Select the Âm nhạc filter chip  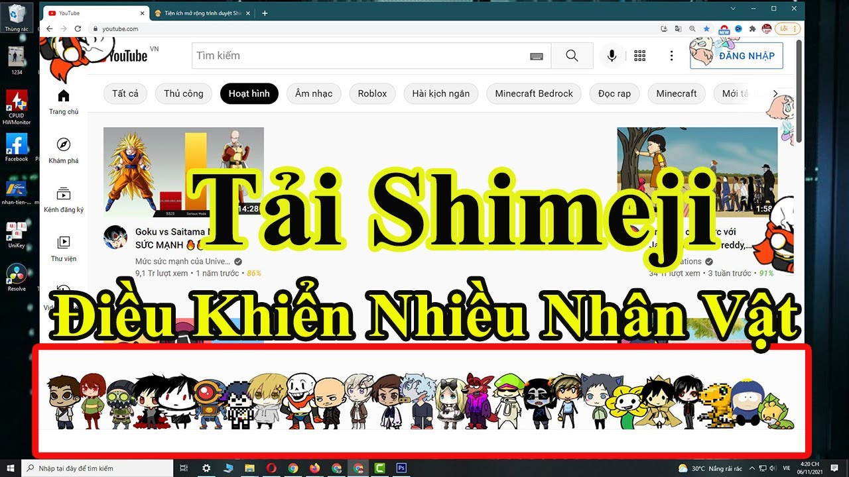tap(314, 93)
